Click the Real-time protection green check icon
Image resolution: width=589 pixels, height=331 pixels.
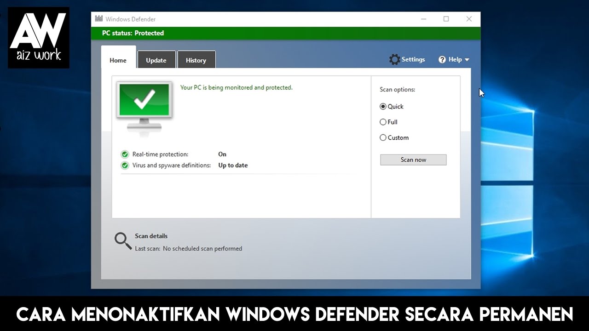coord(125,154)
